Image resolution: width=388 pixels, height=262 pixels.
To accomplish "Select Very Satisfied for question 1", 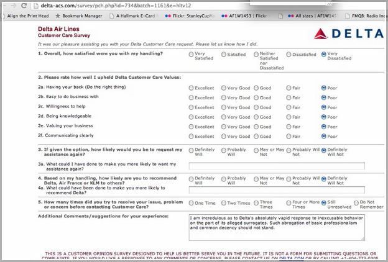I will (x=191, y=54).
